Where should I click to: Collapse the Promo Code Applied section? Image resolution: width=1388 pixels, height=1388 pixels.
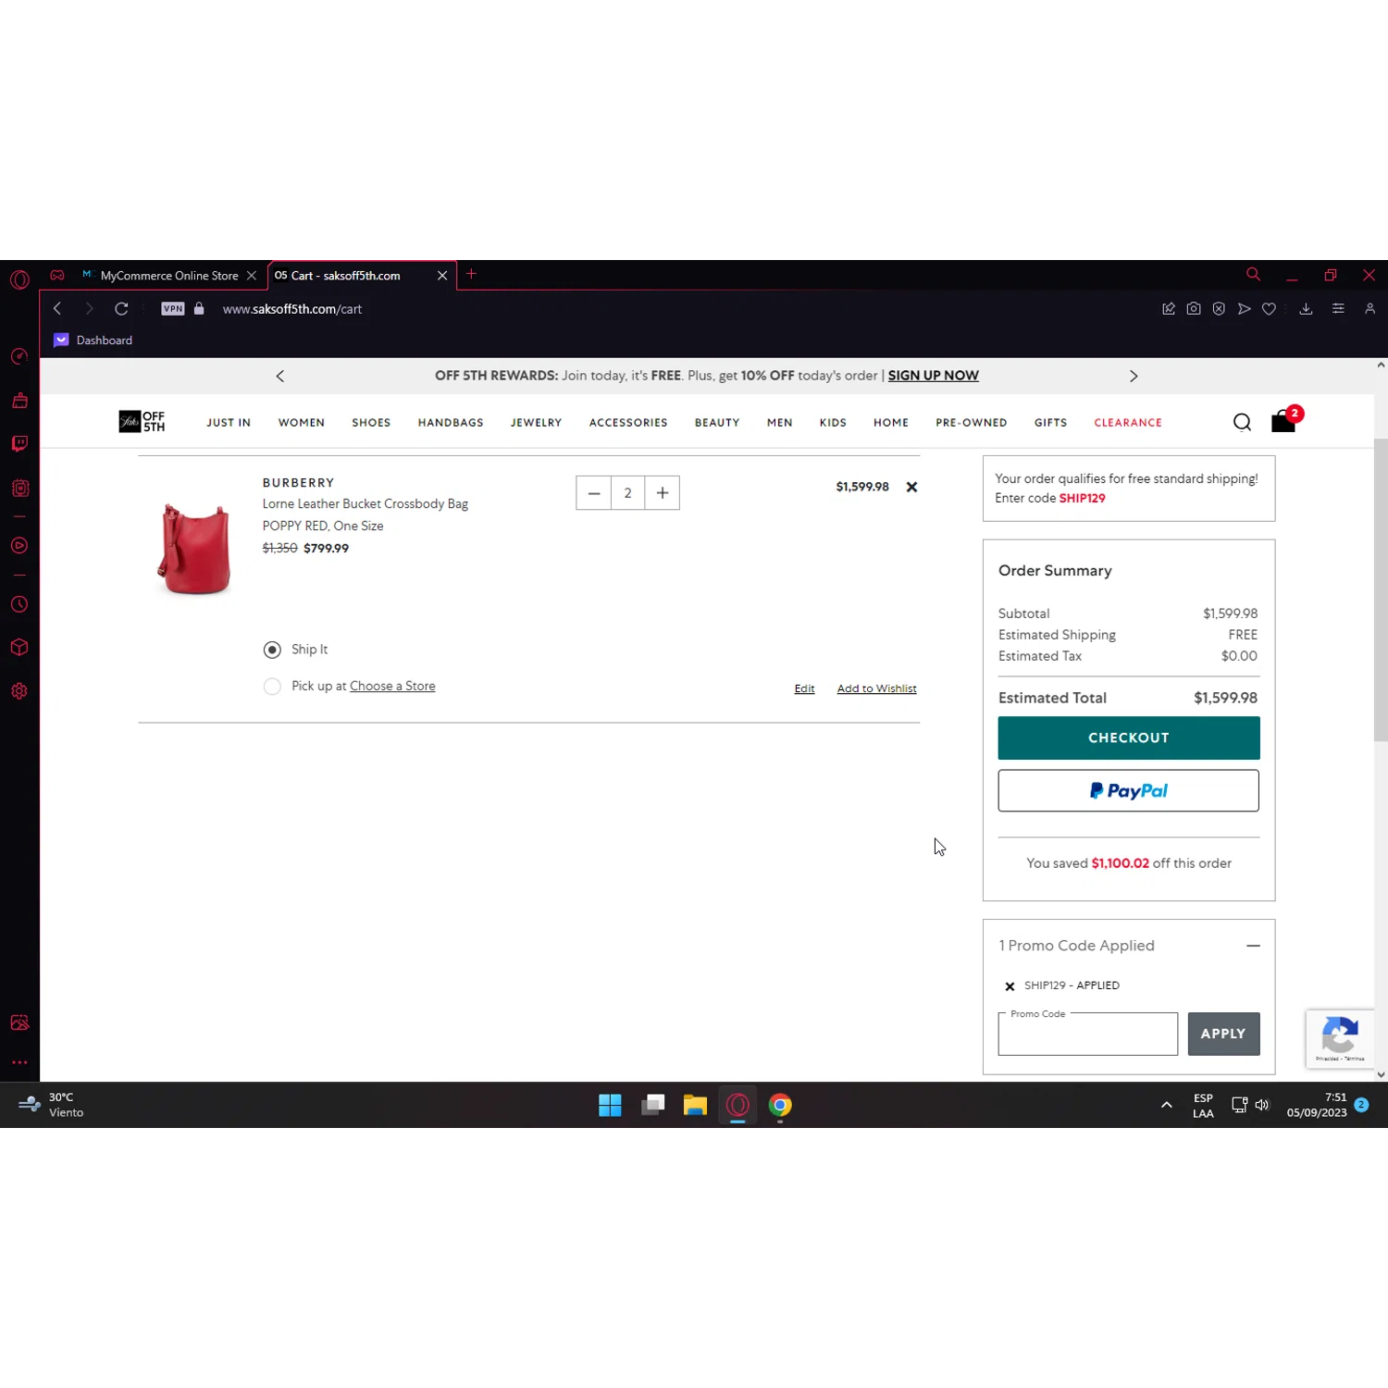tap(1253, 946)
